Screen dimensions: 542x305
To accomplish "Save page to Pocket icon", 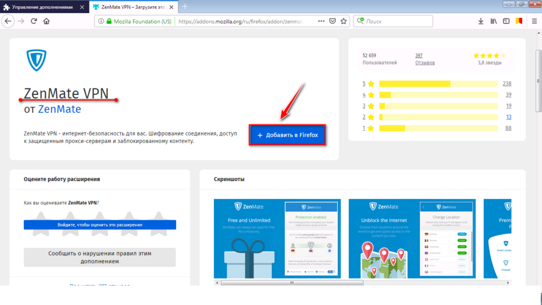I will pos(332,21).
